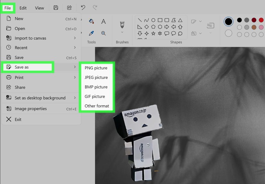265x184 pixels.
Task: Click the redo arrow icon
Action: [x=95, y=7]
